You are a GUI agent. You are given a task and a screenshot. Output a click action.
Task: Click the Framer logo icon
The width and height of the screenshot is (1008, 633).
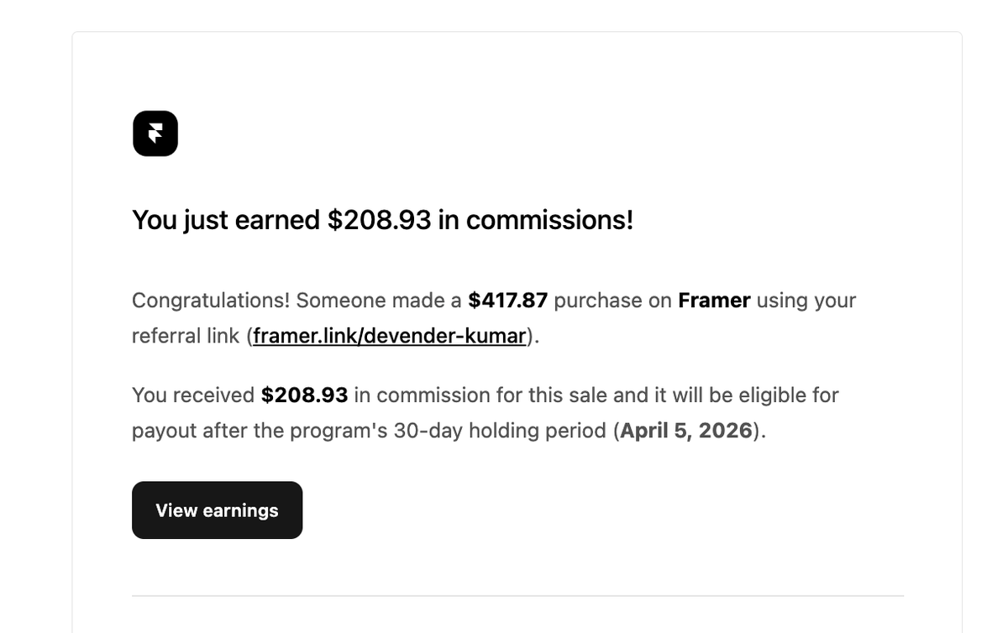tap(155, 133)
